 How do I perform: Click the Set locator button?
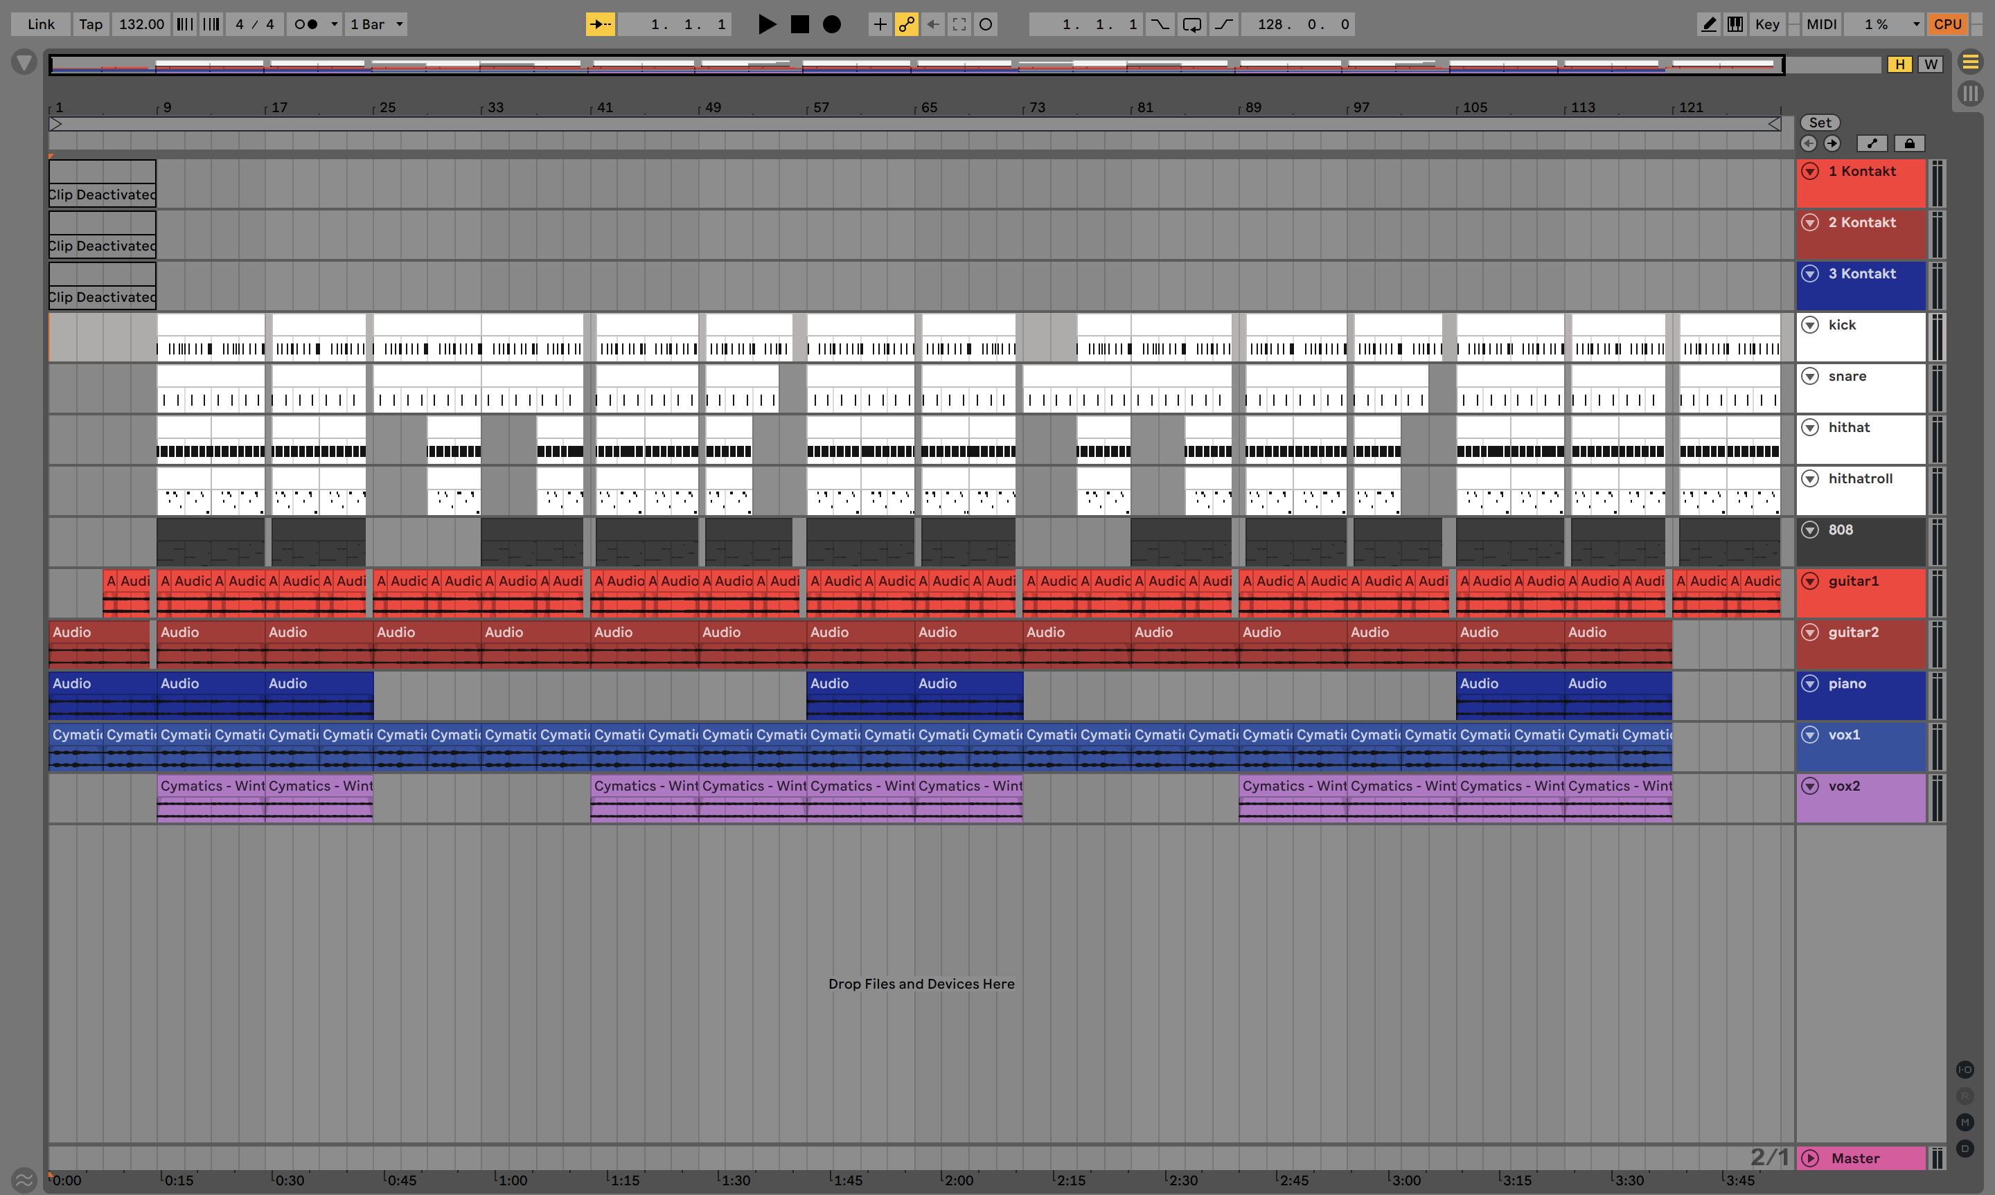1820,123
